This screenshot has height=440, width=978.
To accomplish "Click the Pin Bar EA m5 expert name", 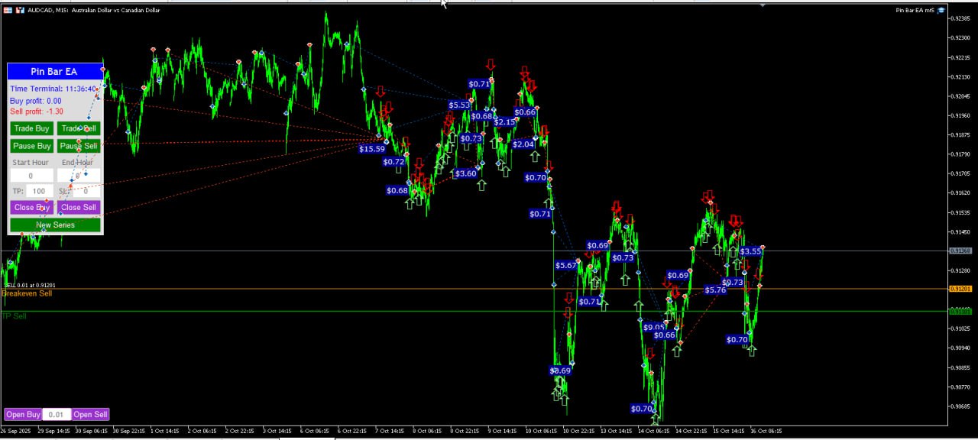I will 915,10.
